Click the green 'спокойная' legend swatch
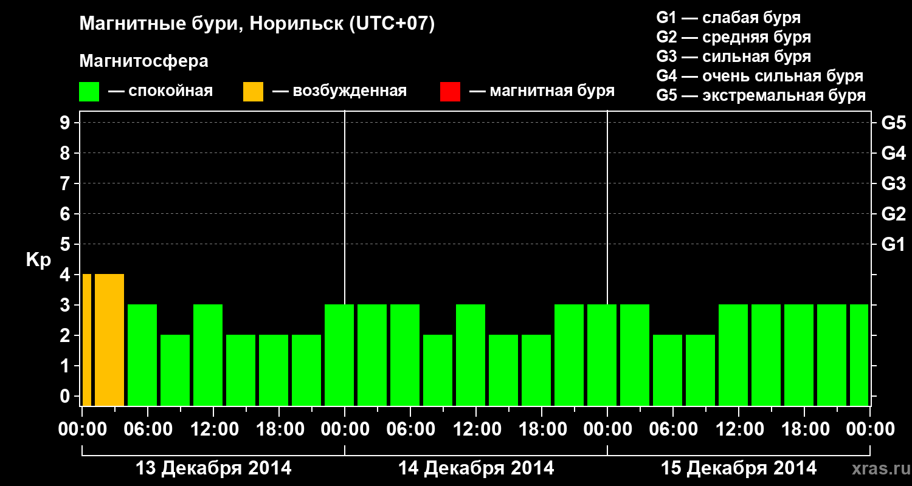Image resolution: width=912 pixels, height=486 pixels. coord(89,92)
